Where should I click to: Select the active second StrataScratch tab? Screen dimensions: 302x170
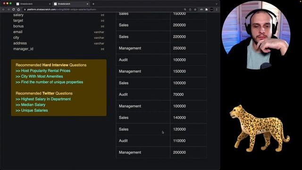tap(71, 4)
